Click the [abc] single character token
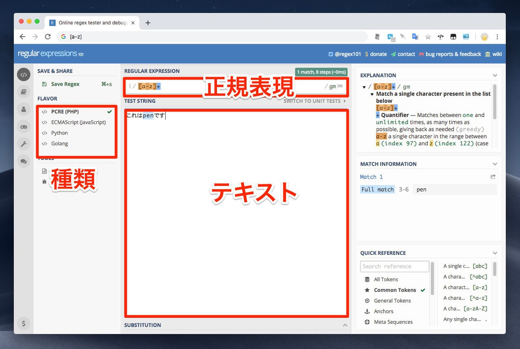The height and width of the screenshot is (349, 520). click(465, 266)
